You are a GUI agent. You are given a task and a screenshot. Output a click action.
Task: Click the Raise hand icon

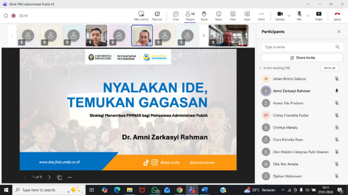click(x=204, y=16)
